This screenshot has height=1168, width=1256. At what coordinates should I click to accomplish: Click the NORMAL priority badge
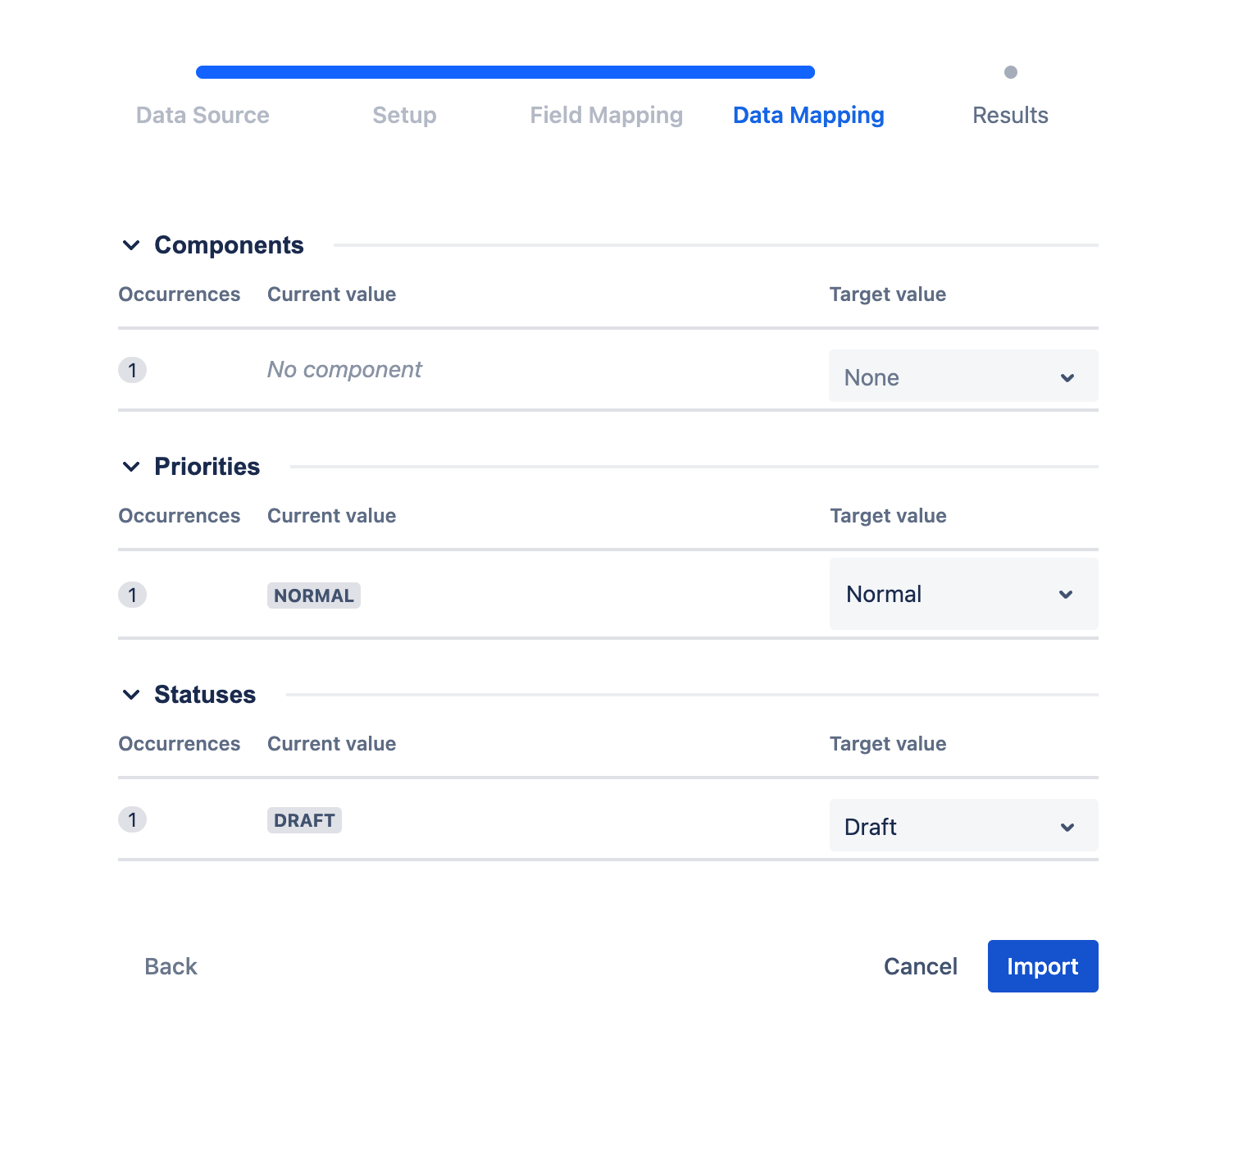tap(313, 595)
